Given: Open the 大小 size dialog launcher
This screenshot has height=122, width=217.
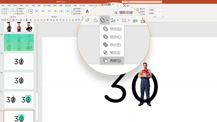Looking at the screenshot, I should 163,17.
